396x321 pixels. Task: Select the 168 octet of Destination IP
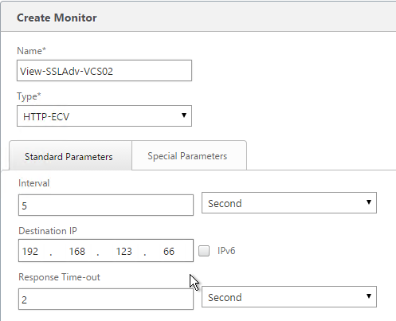(77, 251)
